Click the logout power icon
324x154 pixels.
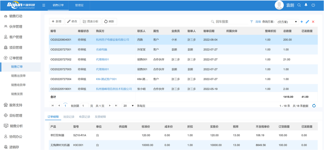[x=313, y=5]
